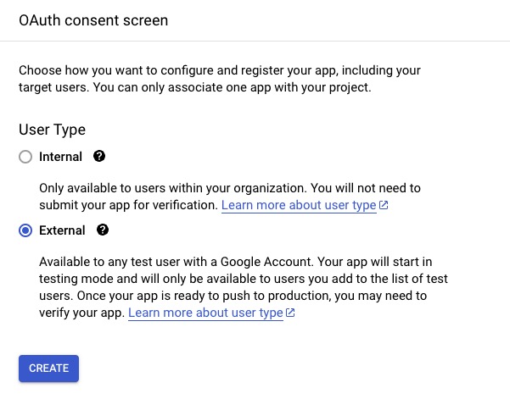The image size is (510, 399).
Task: Click the Internal option label text
Action: pyautogui.click(x=60, y=157)
